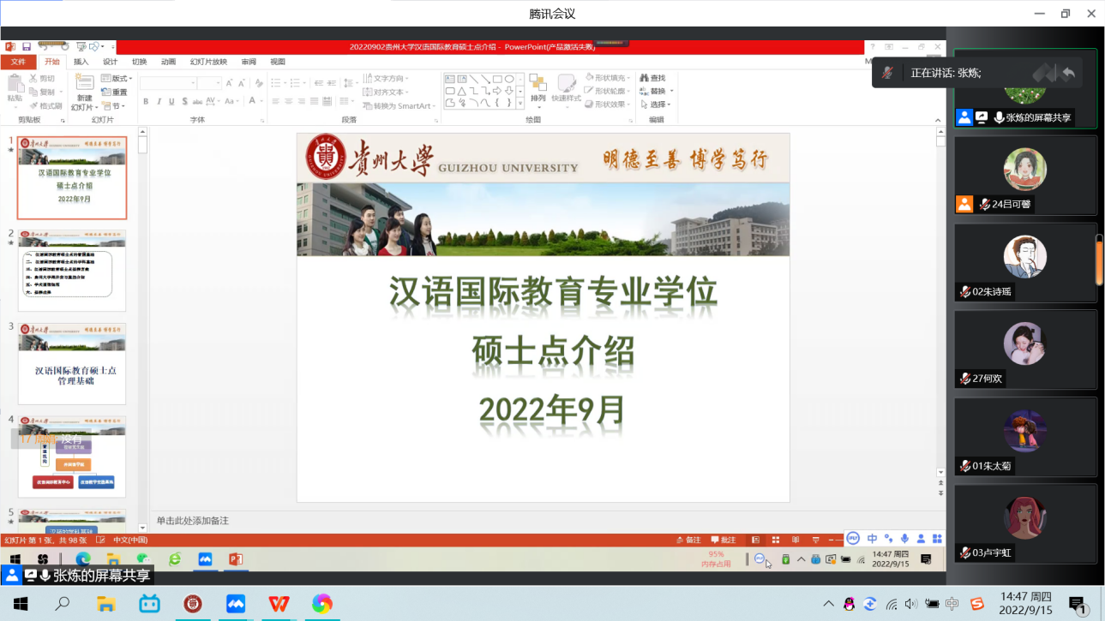Viewport: 1105px width, 621px height.
Task: Select the text box shape in gallery
Action: pyautogui.click(x=450, y=79)
